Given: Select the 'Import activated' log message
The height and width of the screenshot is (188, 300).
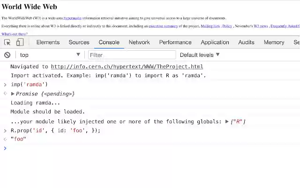Looking at the screenshot, I should pos(108,75).
